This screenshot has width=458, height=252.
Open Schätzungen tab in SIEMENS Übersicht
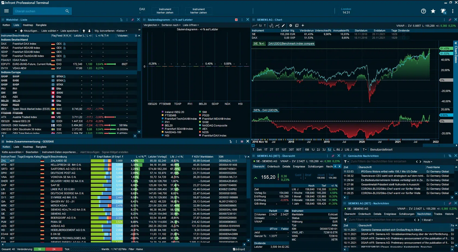(x=315, y=166)
